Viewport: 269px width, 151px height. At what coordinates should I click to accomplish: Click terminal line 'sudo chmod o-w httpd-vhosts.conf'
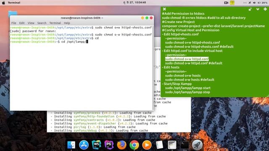click(x=123, y=34)
